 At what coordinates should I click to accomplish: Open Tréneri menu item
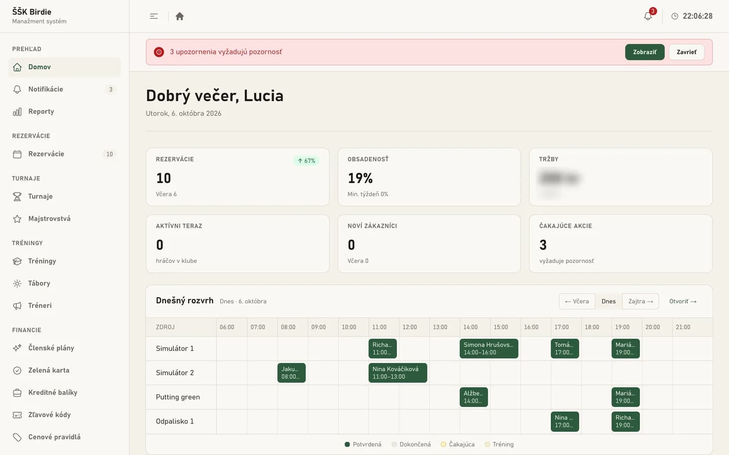(64, 306)
